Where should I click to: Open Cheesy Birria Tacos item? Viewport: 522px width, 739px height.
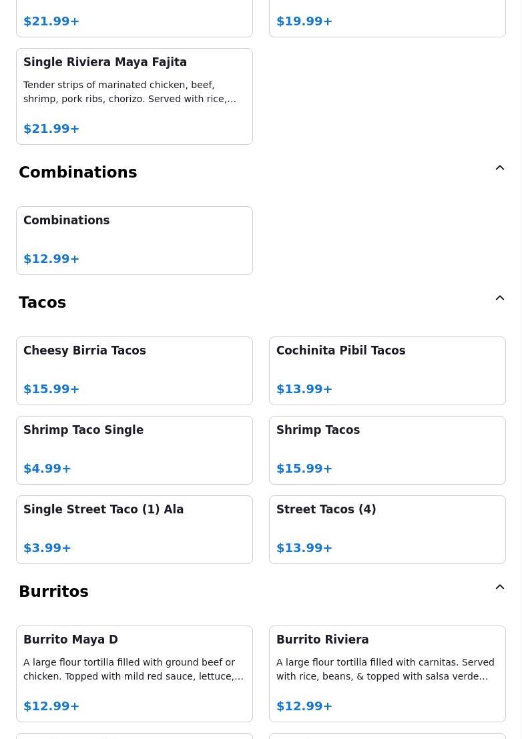(134, 371)
